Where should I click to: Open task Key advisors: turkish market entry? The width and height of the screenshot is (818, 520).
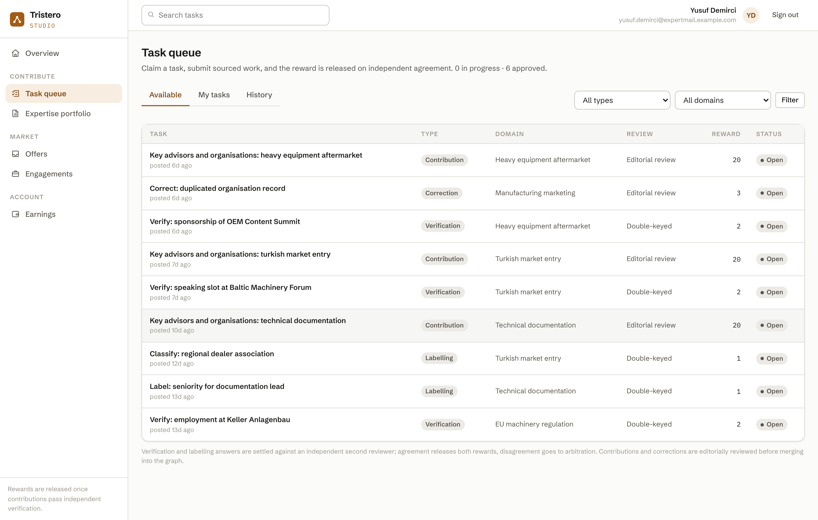tap(240, 254)
